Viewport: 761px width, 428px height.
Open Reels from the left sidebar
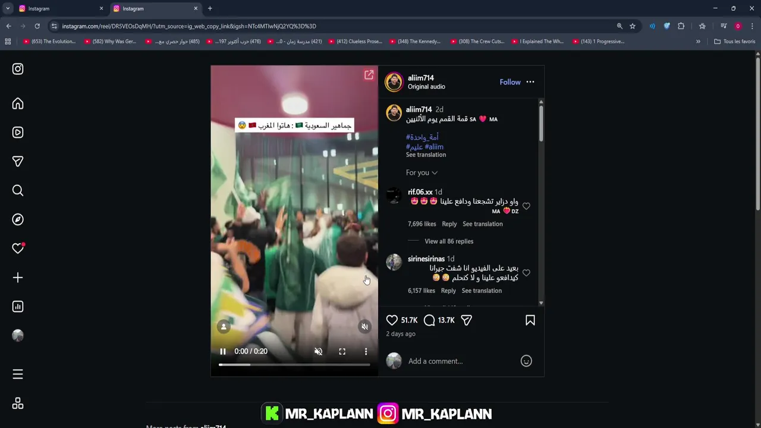click(x=18, y=133)
